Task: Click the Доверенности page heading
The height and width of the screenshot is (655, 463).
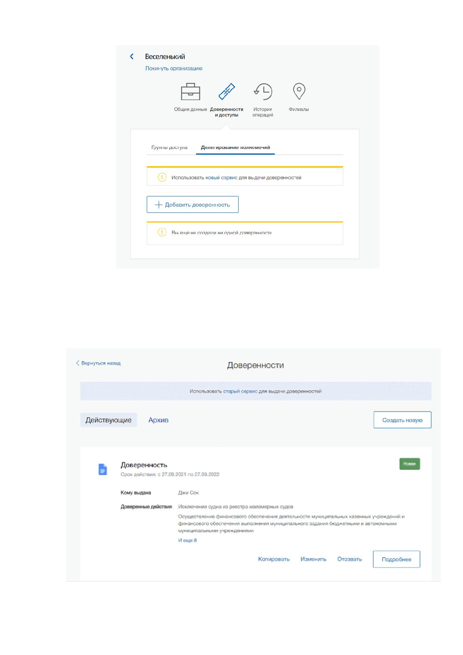Action: point(255,365)
